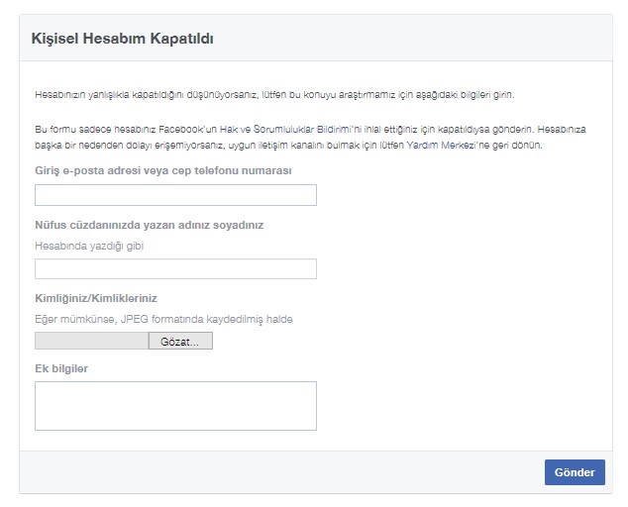Click the paragraph starting 'Hesabınızın yanlışlıkla kapatıldığını'
This screenshot has height=507, width=628.
274,95
